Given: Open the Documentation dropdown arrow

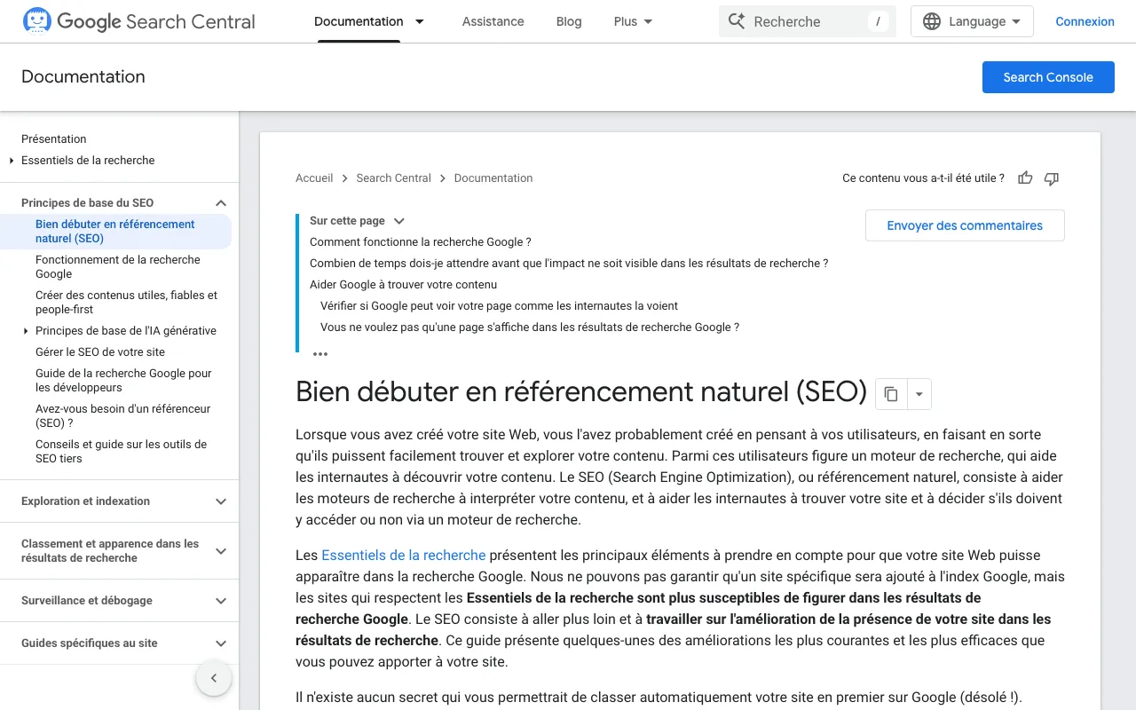Looking at the screenshot, I should coord(420,21).
